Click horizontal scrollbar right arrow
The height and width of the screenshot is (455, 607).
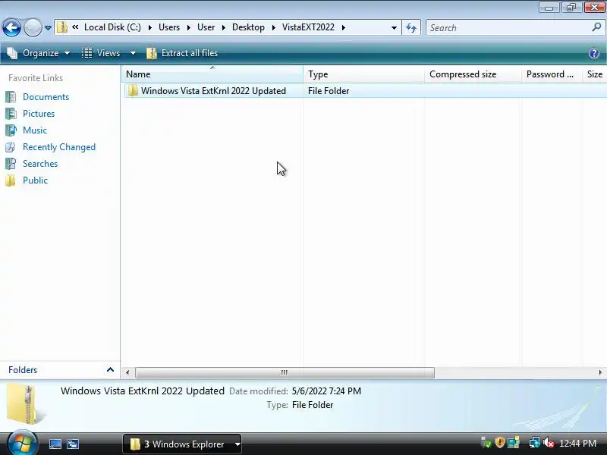point(600,372)
